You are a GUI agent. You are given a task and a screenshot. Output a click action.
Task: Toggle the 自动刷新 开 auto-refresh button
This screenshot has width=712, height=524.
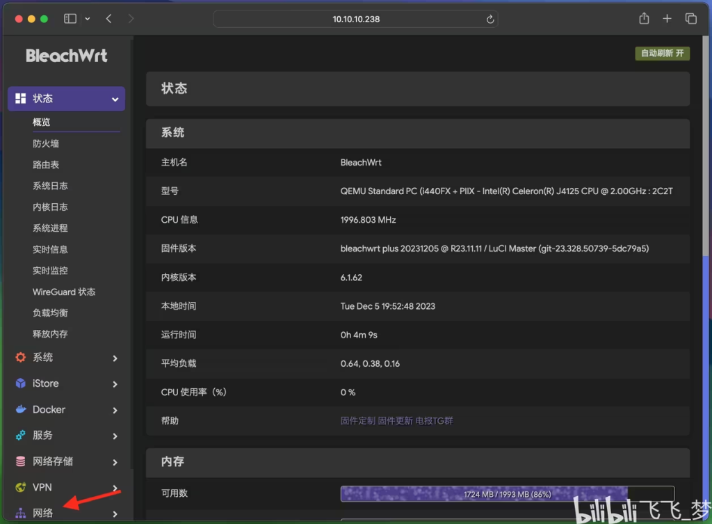pyautogui.click(x=662, y=53)
